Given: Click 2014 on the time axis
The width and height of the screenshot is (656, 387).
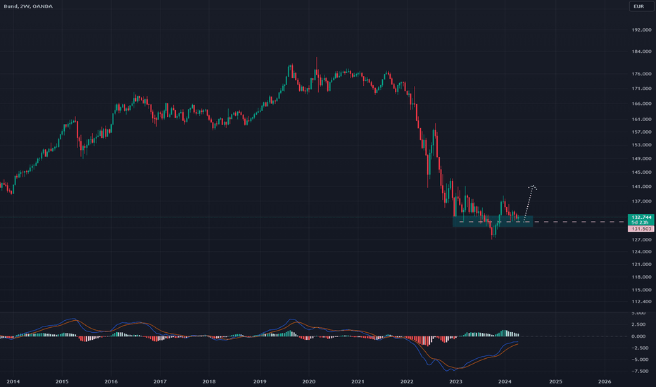Looking at the screenshot, I should click(x=13, y=381).
